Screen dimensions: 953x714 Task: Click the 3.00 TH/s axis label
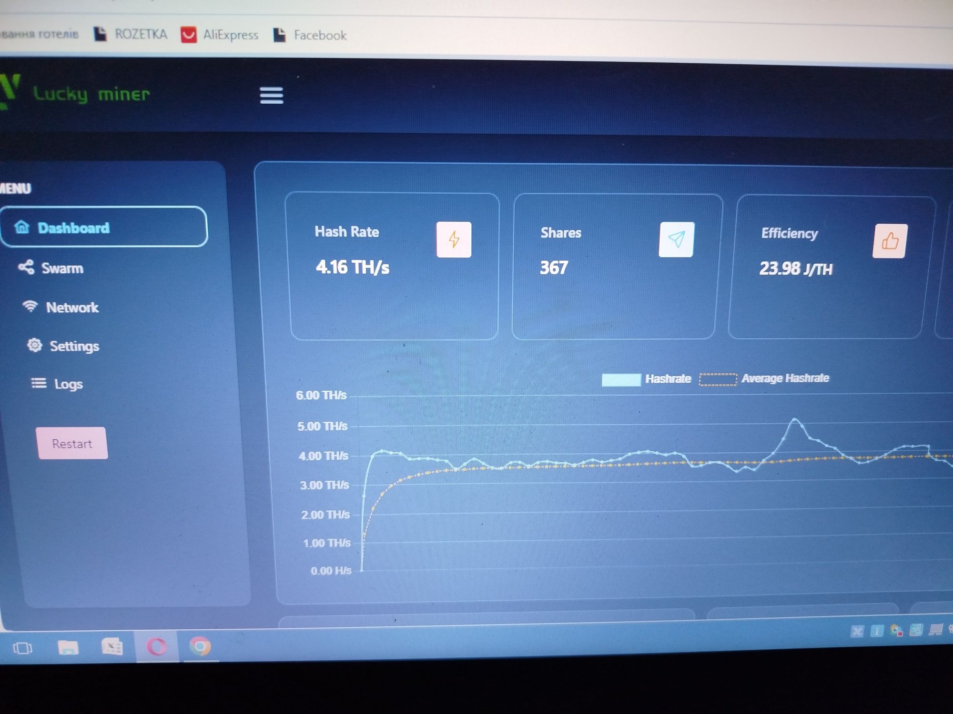[324, 485]
